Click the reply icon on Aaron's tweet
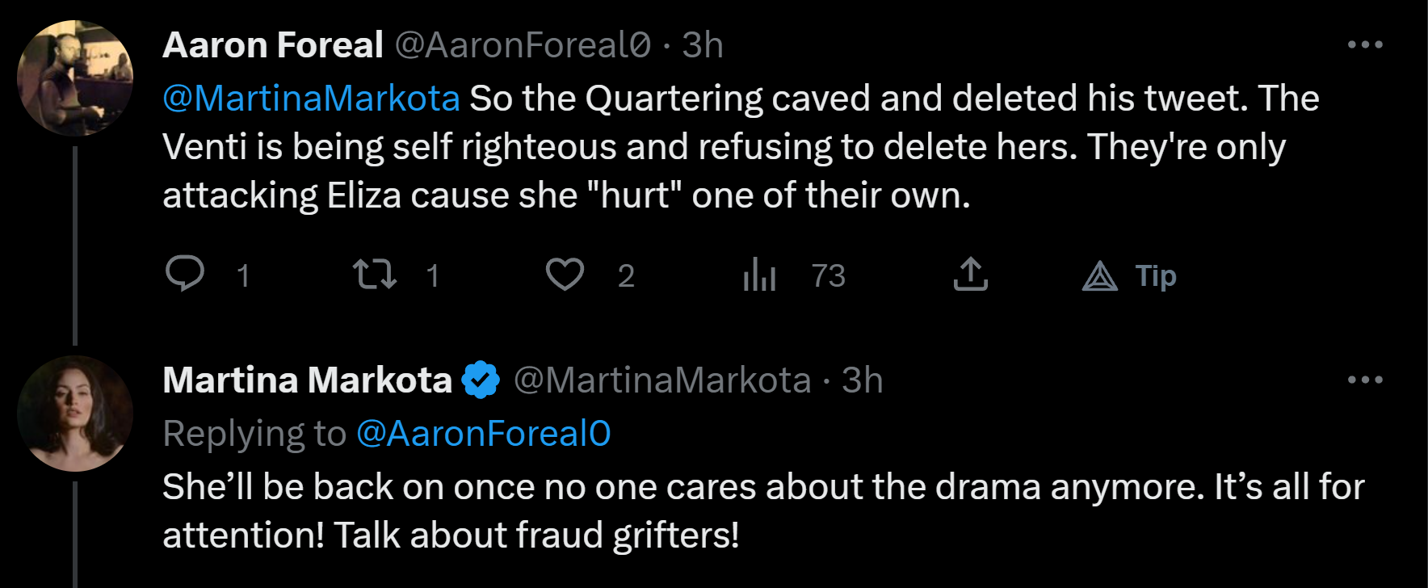This screenshot has width=1428, height=588. (x=185, y=274)
